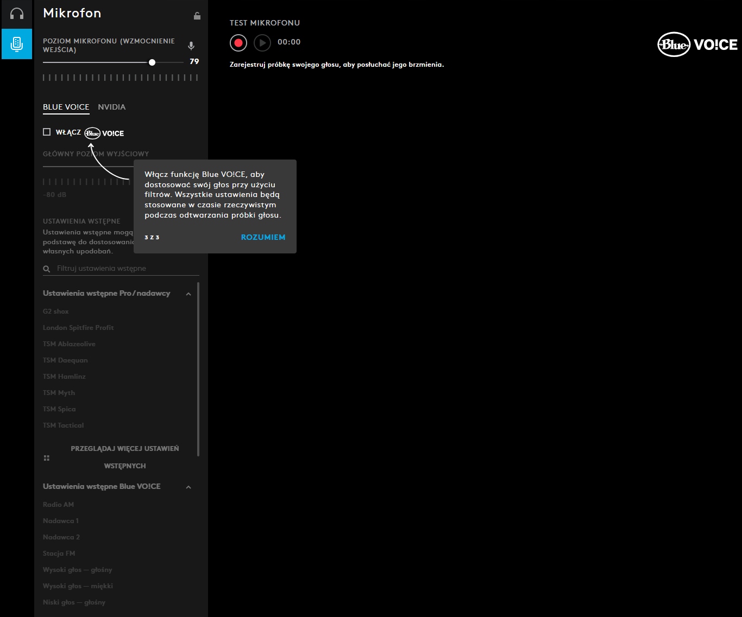Select the microphone settings sidebar icon
The width and height of the screenshot is (742, 617).
click(17, 43)
